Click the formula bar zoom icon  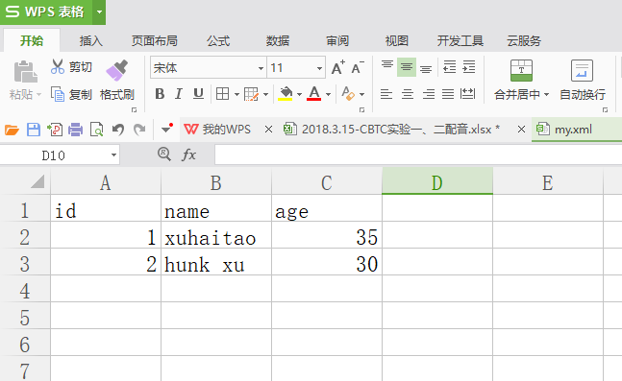[x=163, y=155]
